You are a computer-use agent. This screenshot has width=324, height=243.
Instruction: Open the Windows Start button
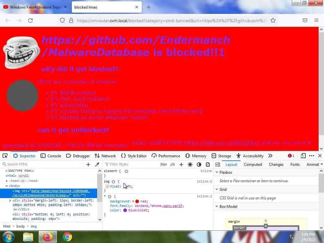click(x=8, y=237)
